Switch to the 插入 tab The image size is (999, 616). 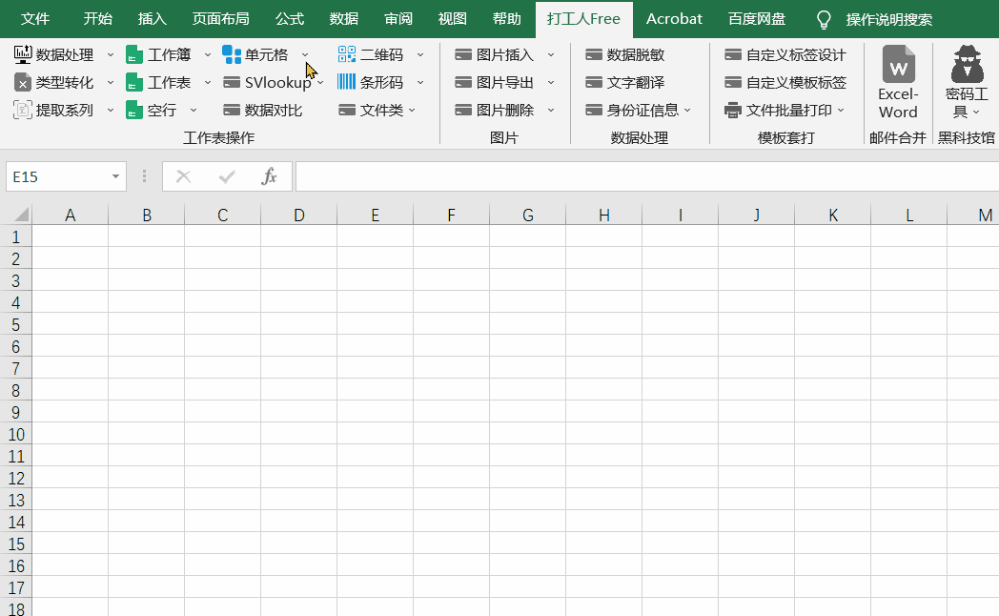click(153, 19)
